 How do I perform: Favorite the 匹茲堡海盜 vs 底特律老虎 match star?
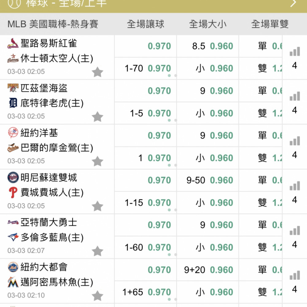click(x=98, y=117)
